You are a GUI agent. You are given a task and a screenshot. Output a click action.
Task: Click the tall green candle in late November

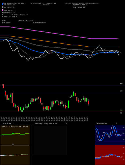click(68, 104)
